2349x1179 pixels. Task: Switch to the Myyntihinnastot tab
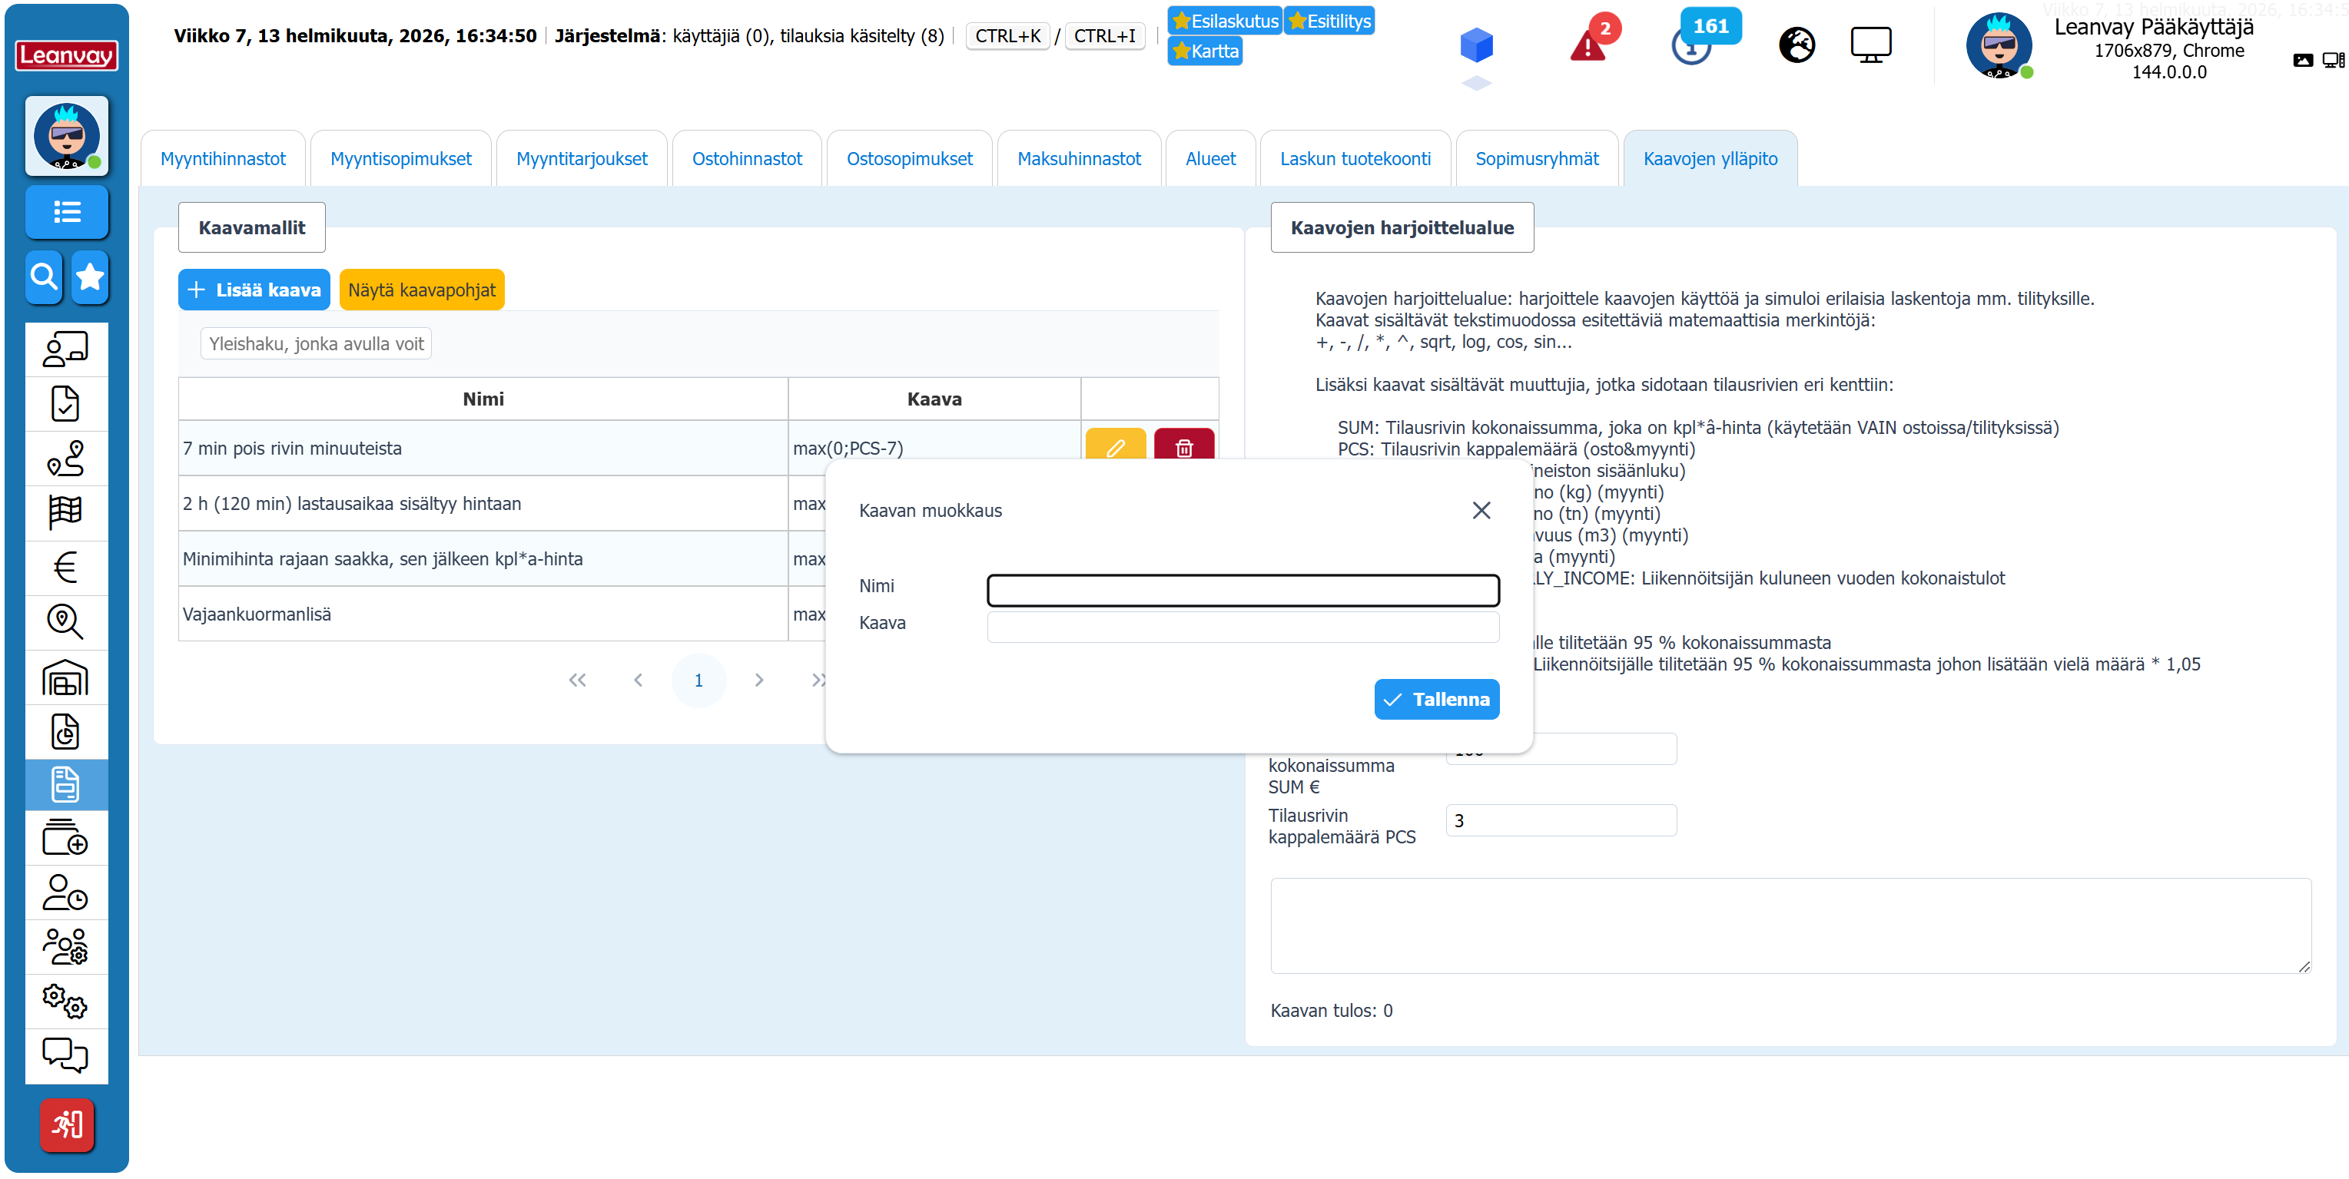pos(223,159)
